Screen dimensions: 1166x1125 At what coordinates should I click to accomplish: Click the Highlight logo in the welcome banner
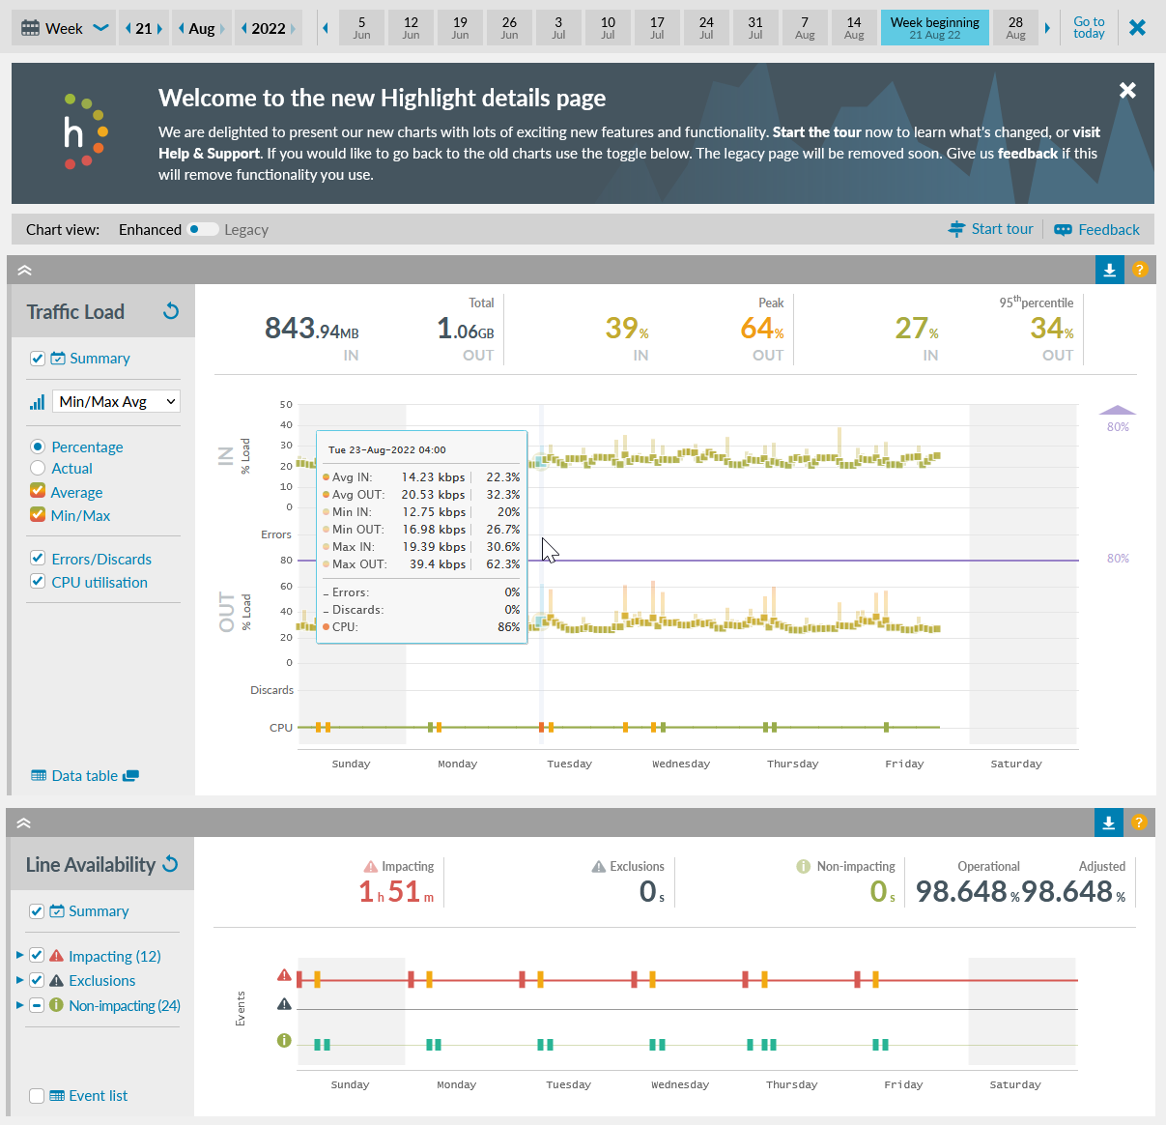click(x=83, y=132)
